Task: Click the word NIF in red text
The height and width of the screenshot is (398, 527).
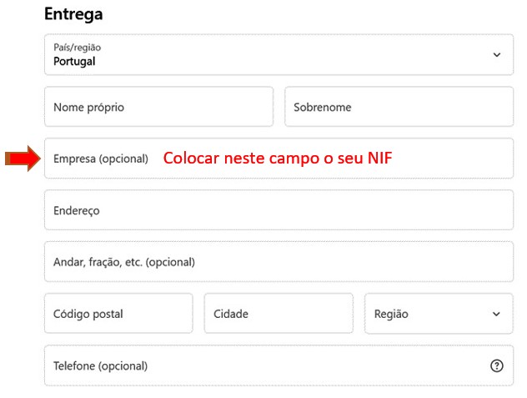Action: (x=379, y=158)
